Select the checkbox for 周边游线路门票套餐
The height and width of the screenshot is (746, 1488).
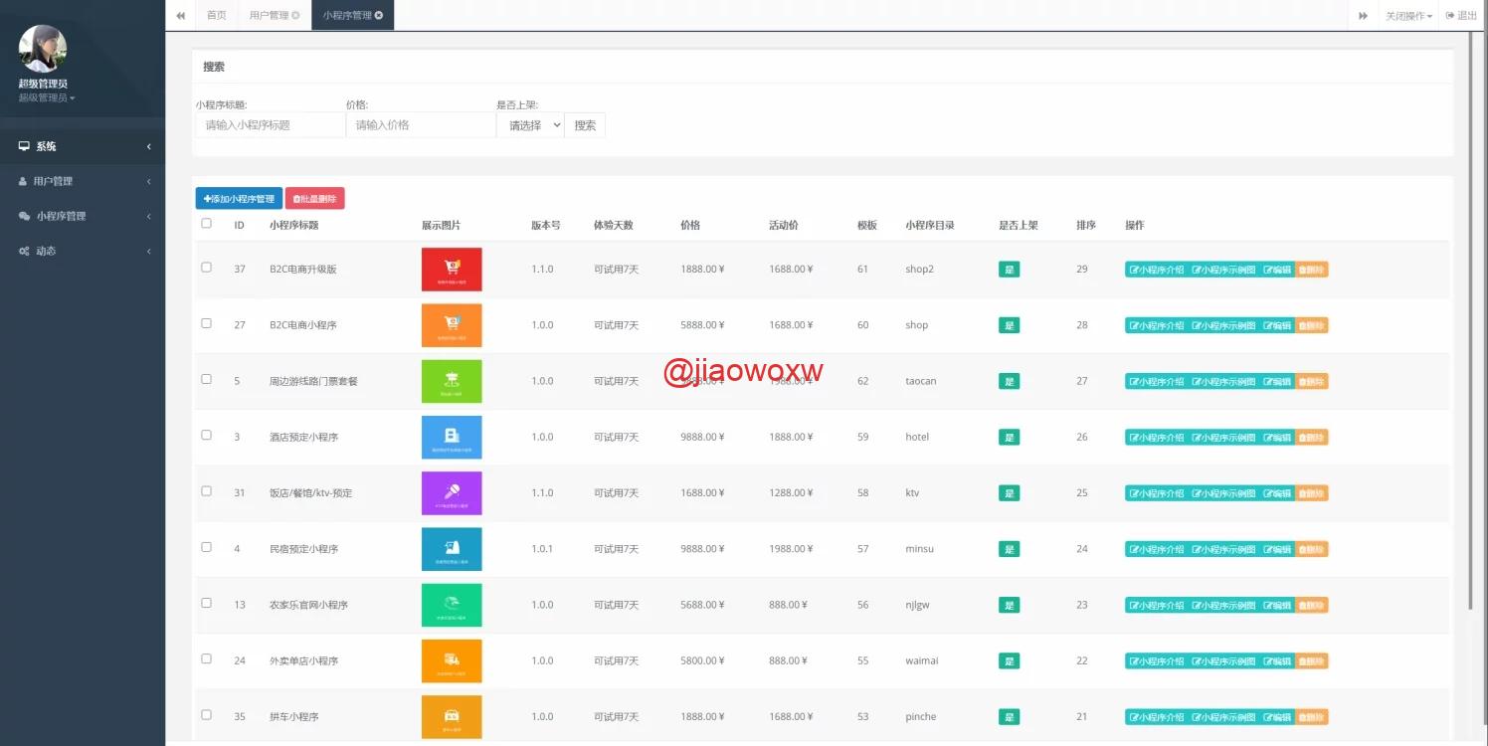(x=207, y=379)
